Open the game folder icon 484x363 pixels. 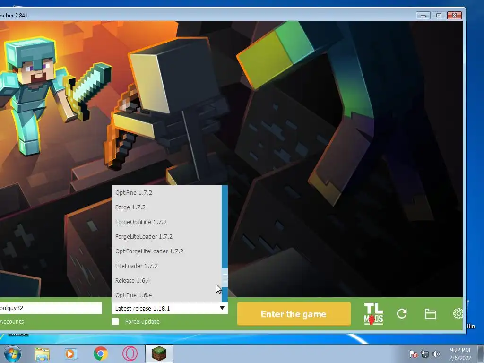[x=430, y=314]
